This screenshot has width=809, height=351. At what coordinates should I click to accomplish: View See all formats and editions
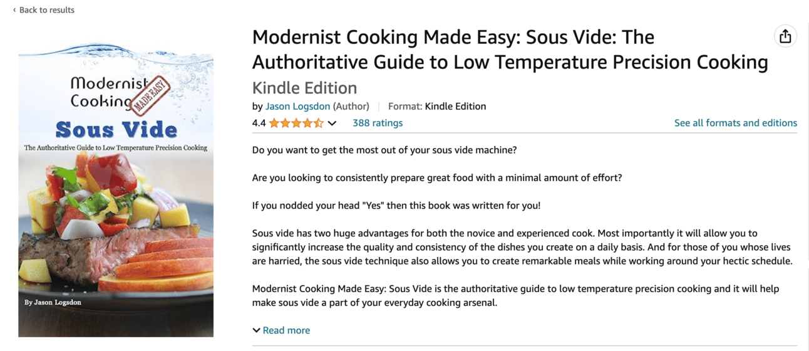736,123
